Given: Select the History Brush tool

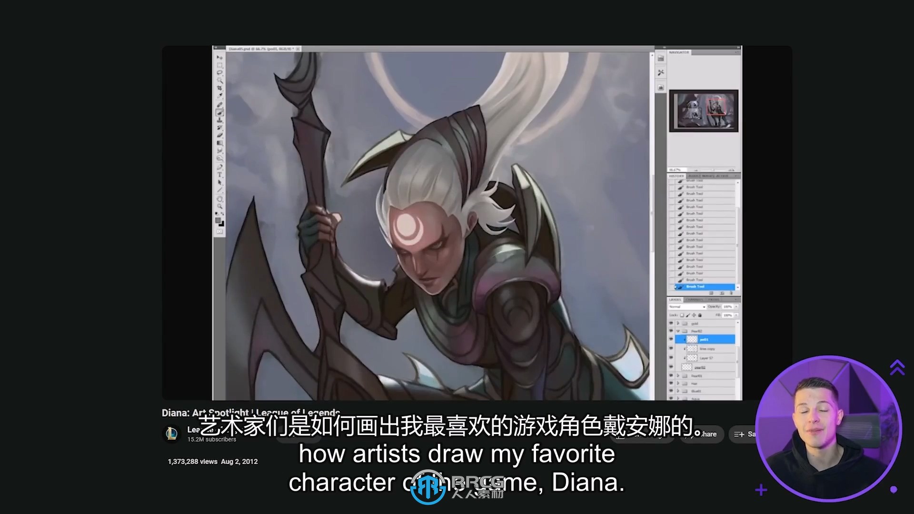Looking at the screenshot, I should point(220,128).
